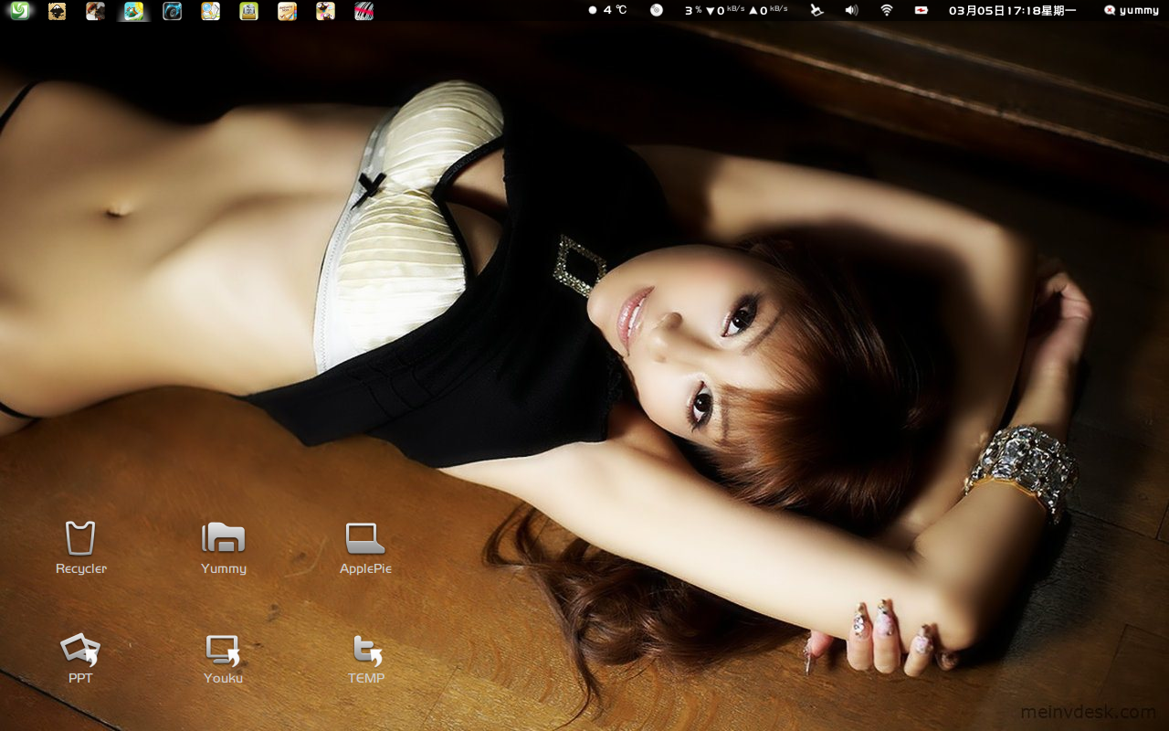Launch the dark camera lens app icon

(x=172, y=11)
